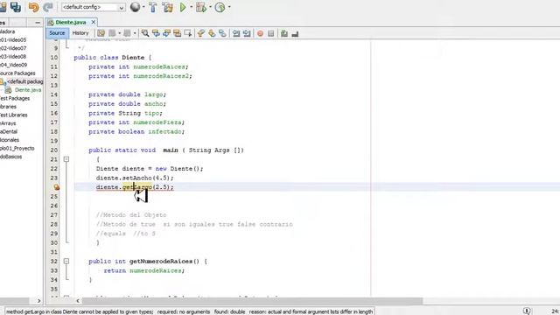Select the project ending in 03-Video08

pyautogui.click(x=13, y=56)
